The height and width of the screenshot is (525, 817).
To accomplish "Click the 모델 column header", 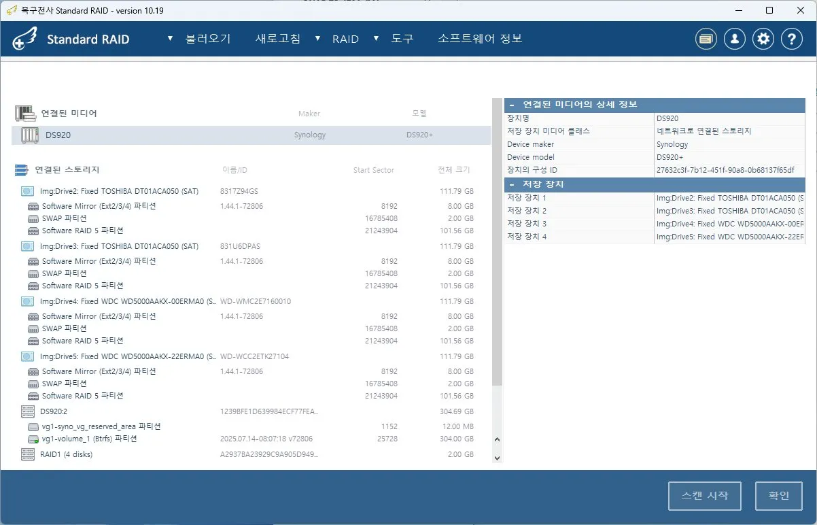I will click(x=419, y=114).
